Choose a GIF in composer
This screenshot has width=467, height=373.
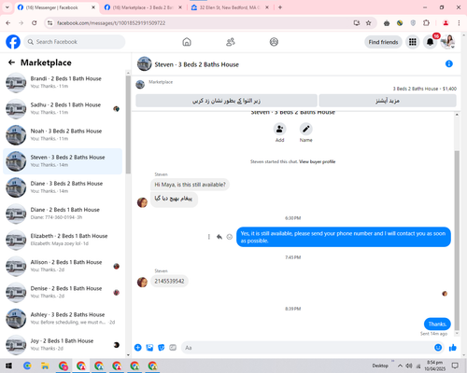[173, 348]
